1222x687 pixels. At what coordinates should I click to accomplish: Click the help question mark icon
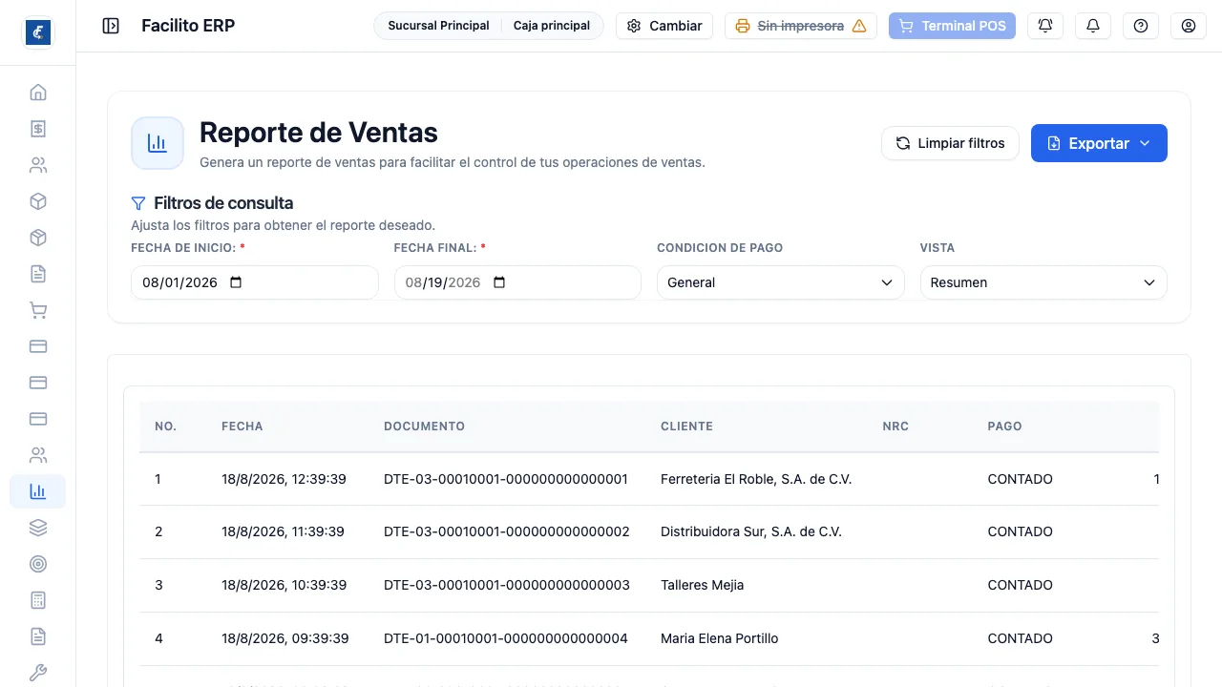point(1141,26)
